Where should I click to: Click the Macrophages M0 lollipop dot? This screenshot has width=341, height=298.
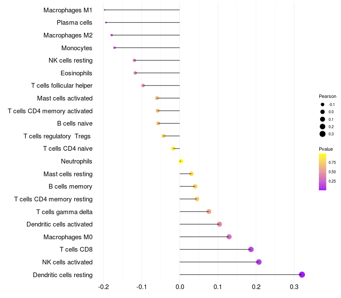[229, 237]
